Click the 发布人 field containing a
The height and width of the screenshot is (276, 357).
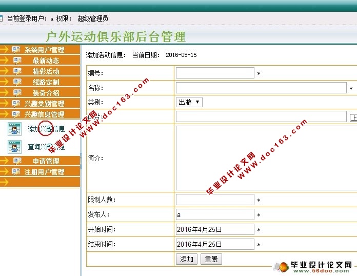coord(215,214)
